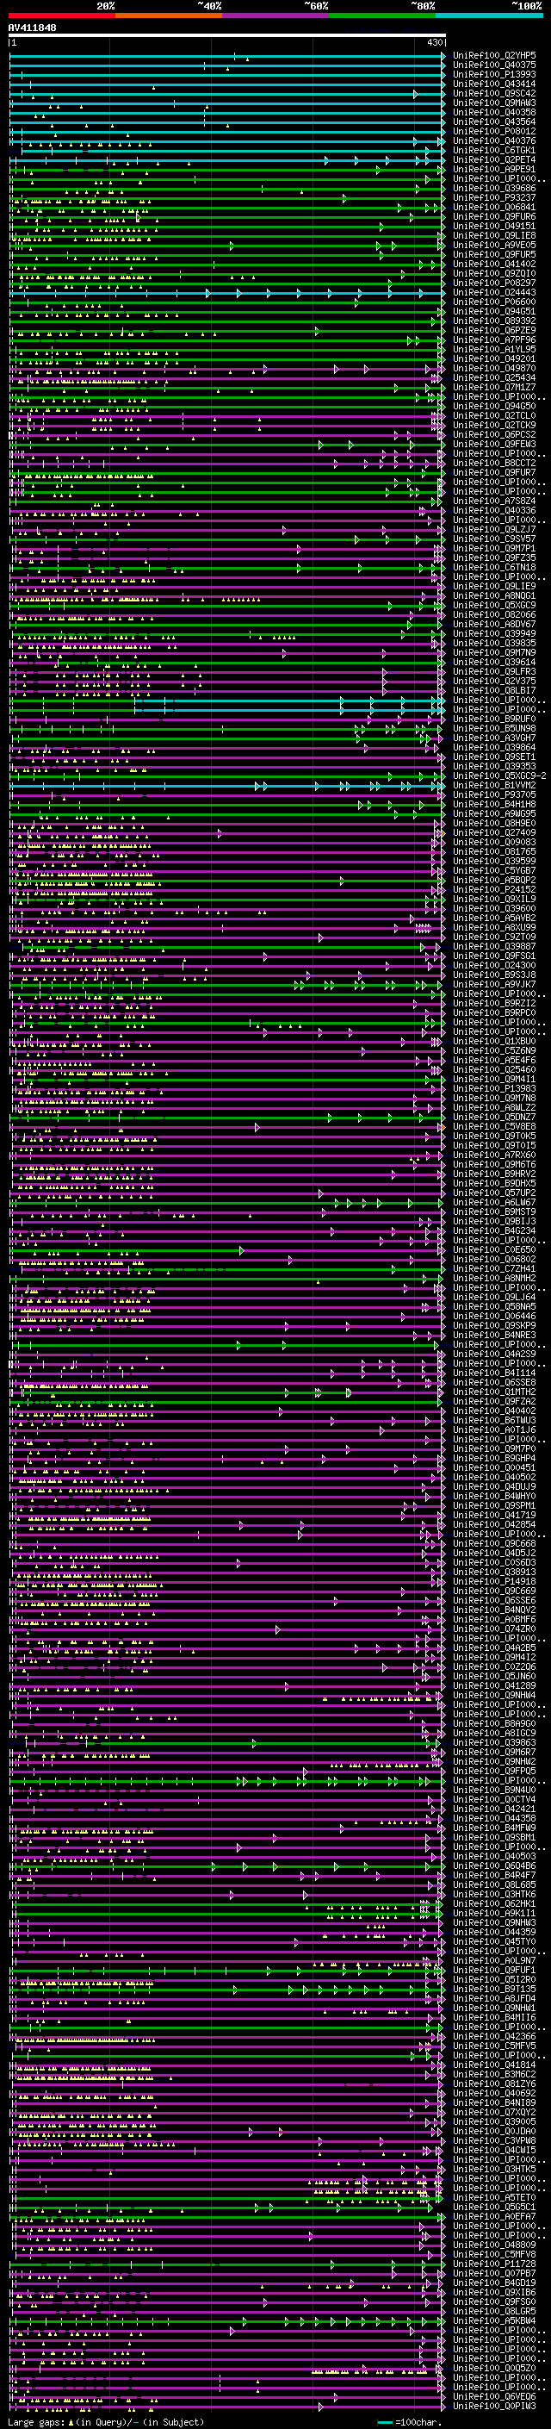Open UniRef100_B9RUF0 hit
The width and height of the screenshot is (551, 2429).
pos(494,719)
